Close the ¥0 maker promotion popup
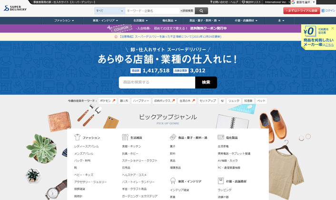This screenshot has height=200, width=336. point(333,28)
